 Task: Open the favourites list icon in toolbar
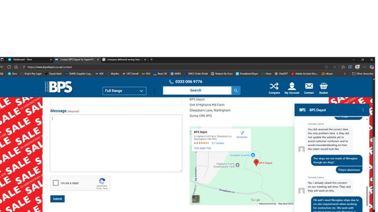tap(343, 67)
